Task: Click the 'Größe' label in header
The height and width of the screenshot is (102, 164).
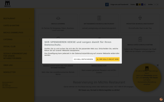Action: (x=150, y=4)
